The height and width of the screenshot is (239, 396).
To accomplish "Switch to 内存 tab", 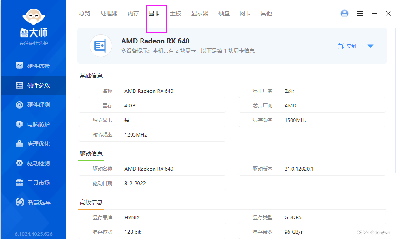I will 133,13.
